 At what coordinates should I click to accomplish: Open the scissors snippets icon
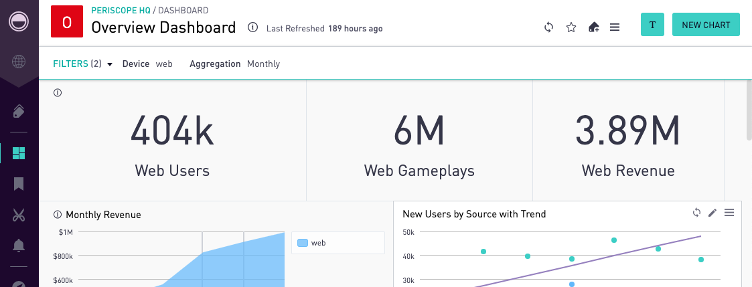19,215
